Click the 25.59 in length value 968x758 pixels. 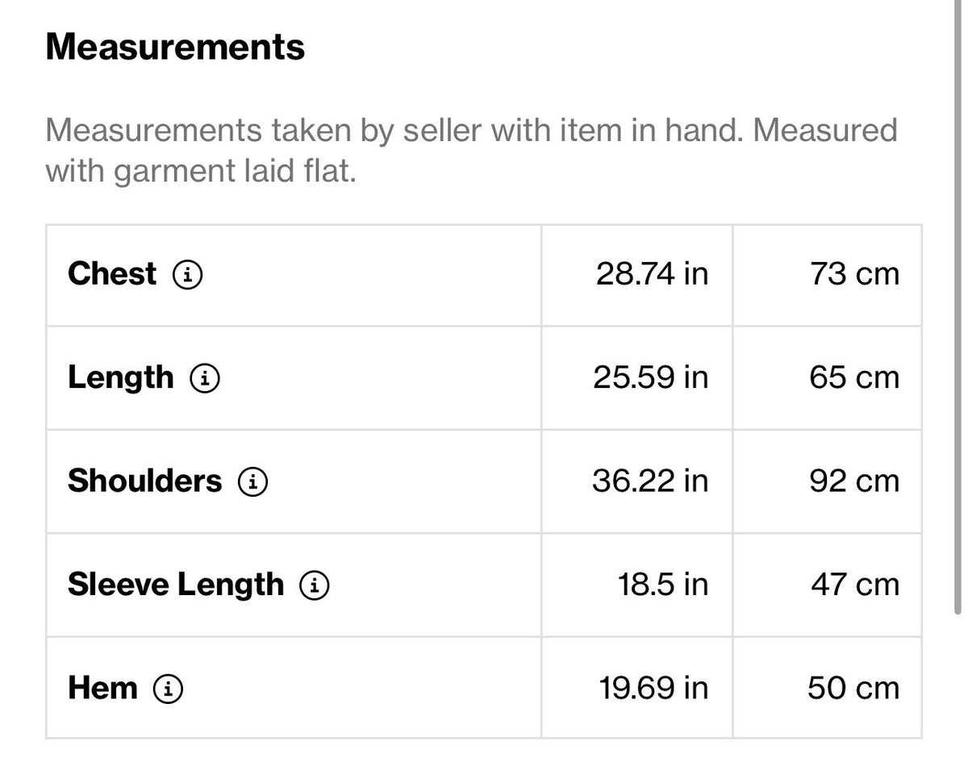coord(651,377)
